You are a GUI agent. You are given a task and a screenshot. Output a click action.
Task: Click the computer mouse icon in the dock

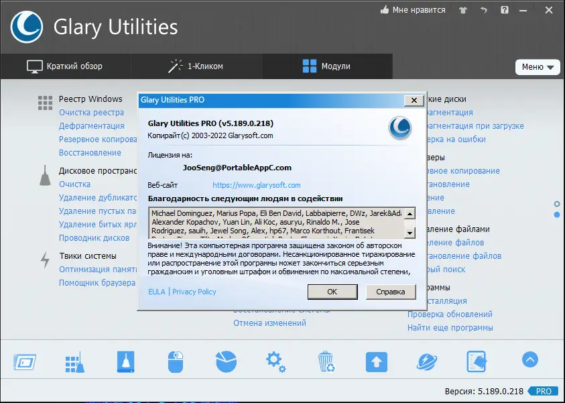click(x=176, y=362)
